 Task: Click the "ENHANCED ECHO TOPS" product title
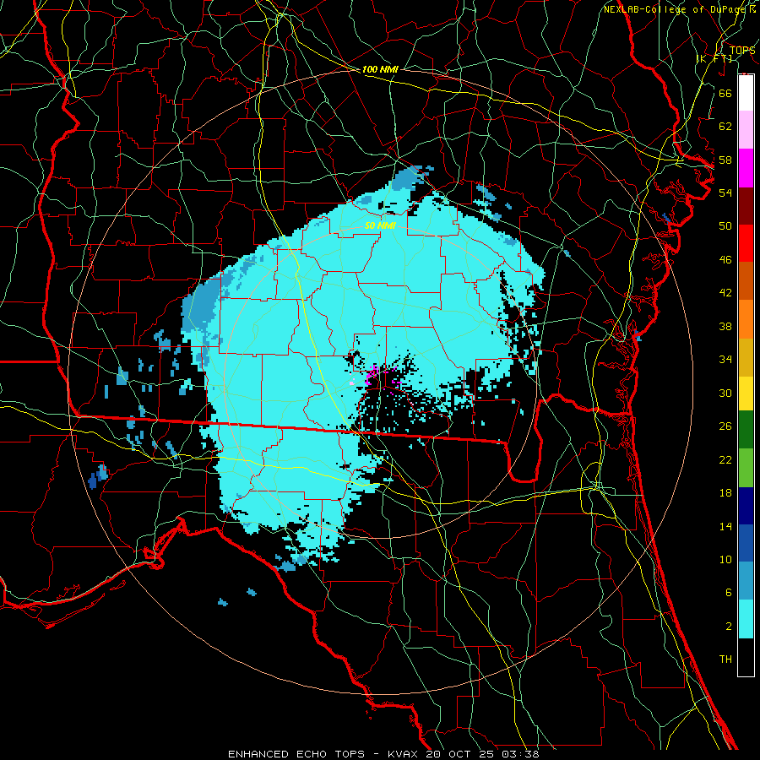(x=296, y=754)
